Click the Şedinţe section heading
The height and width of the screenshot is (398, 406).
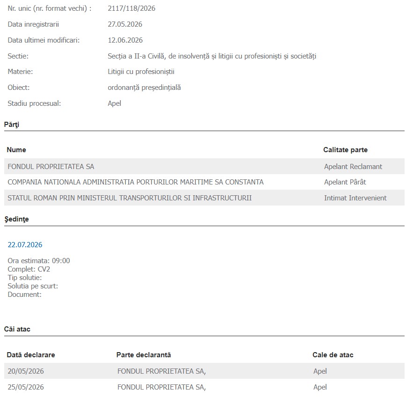point(16,219)
